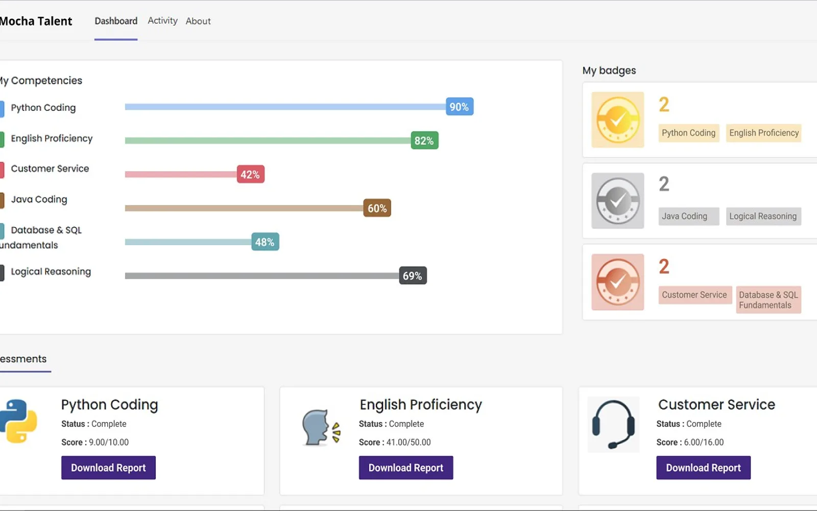Click the Database & SQL Fundamentals badge tag

pos(768,299)
